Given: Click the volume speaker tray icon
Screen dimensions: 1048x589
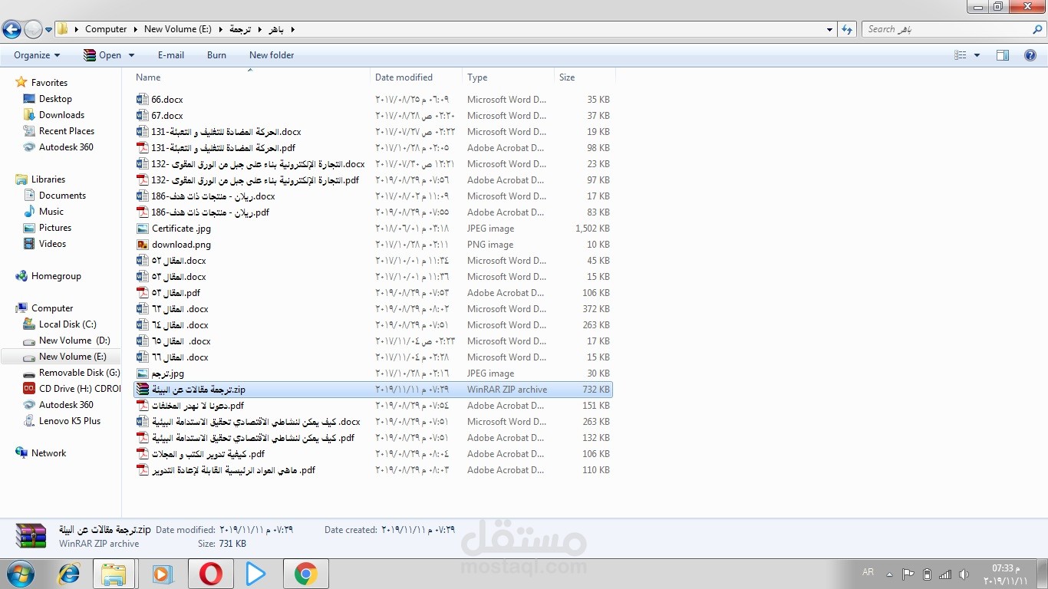Looking at the screenshot, I should click(964, 574).
